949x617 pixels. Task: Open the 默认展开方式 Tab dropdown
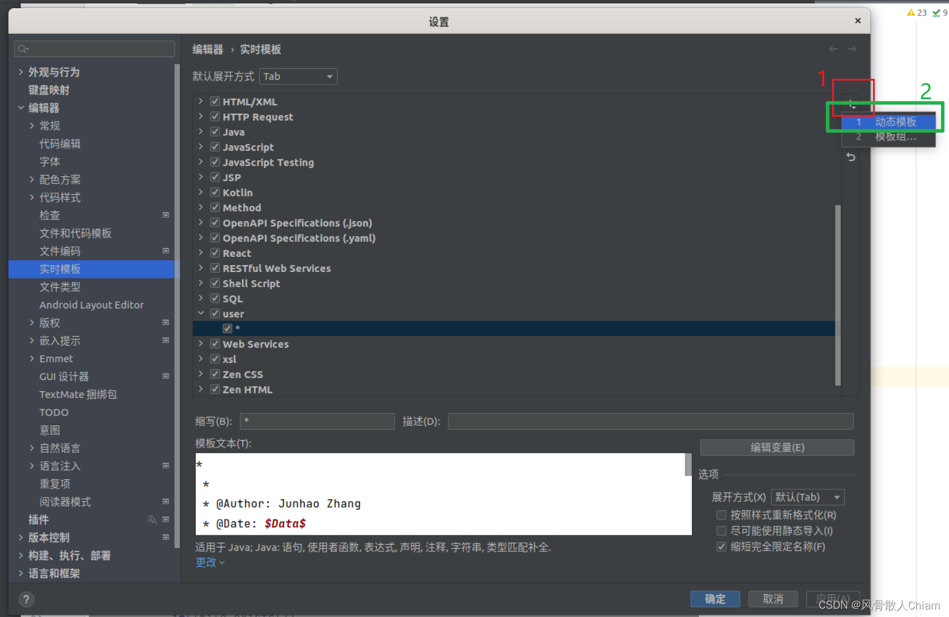point(298,76)
